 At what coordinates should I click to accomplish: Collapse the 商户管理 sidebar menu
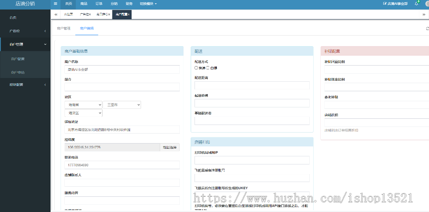point(25,44)
